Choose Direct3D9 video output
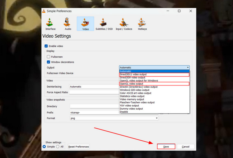 tap(154, 78)
